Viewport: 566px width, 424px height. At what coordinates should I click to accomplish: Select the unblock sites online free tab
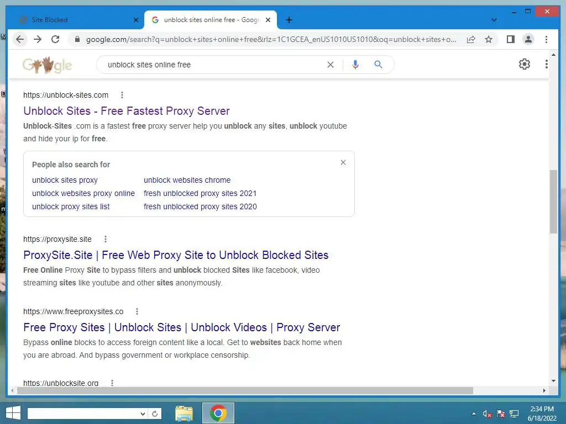coord(211,20)
